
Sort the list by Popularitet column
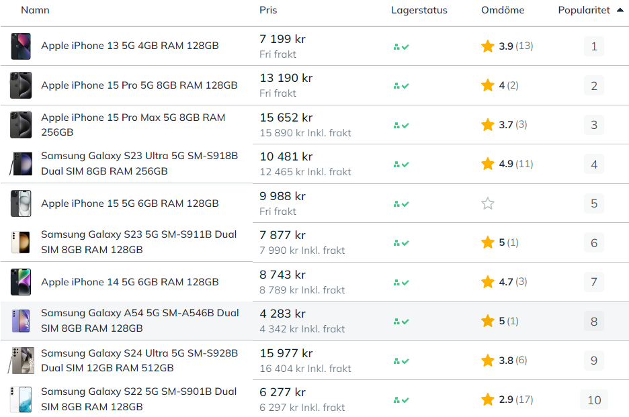(x=583, y=10)
